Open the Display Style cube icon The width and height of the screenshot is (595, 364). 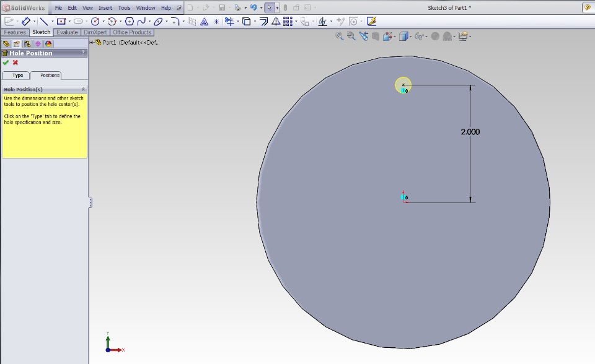(403, 37)
